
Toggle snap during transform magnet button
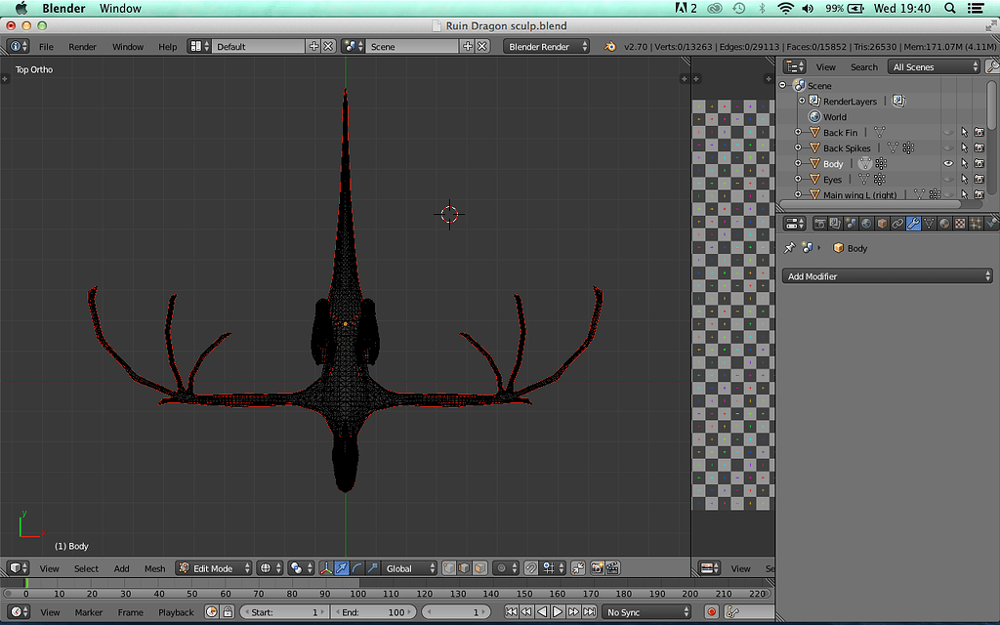(530, 568)
